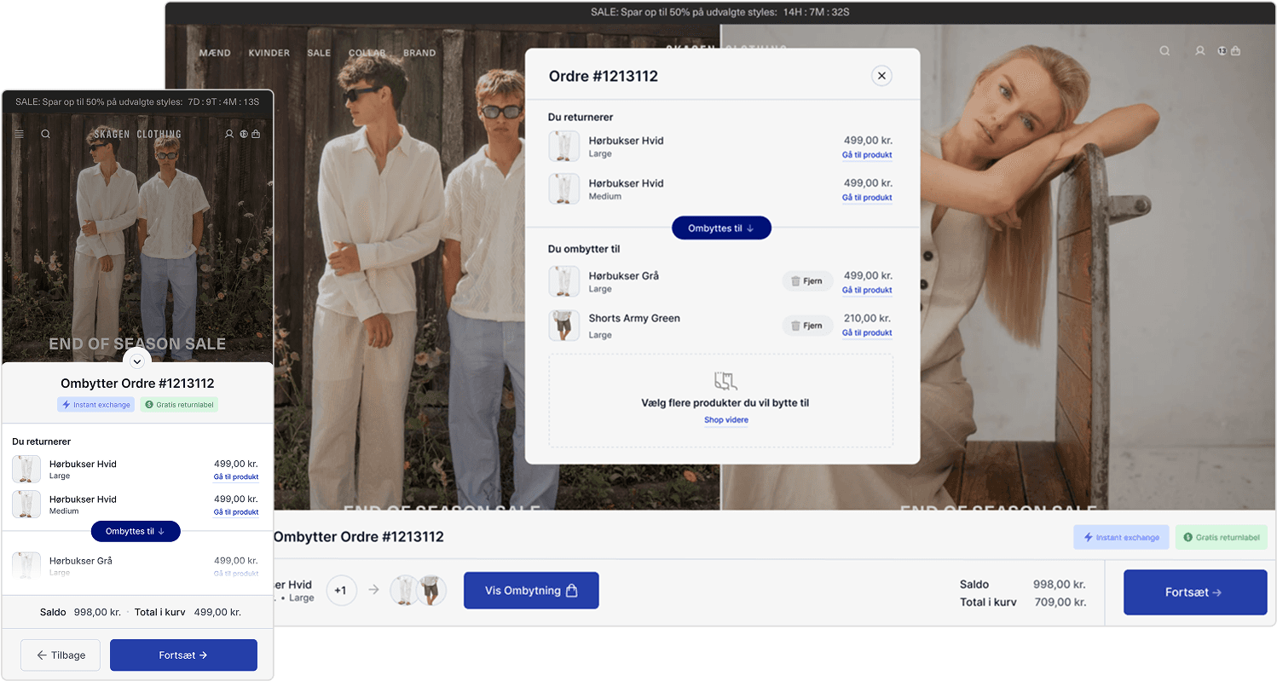Image resolution: width=1277 pixels, height=681 pixels.
Task: Click Instant exchange badge in desktop bar
Action: [1121, 537]
